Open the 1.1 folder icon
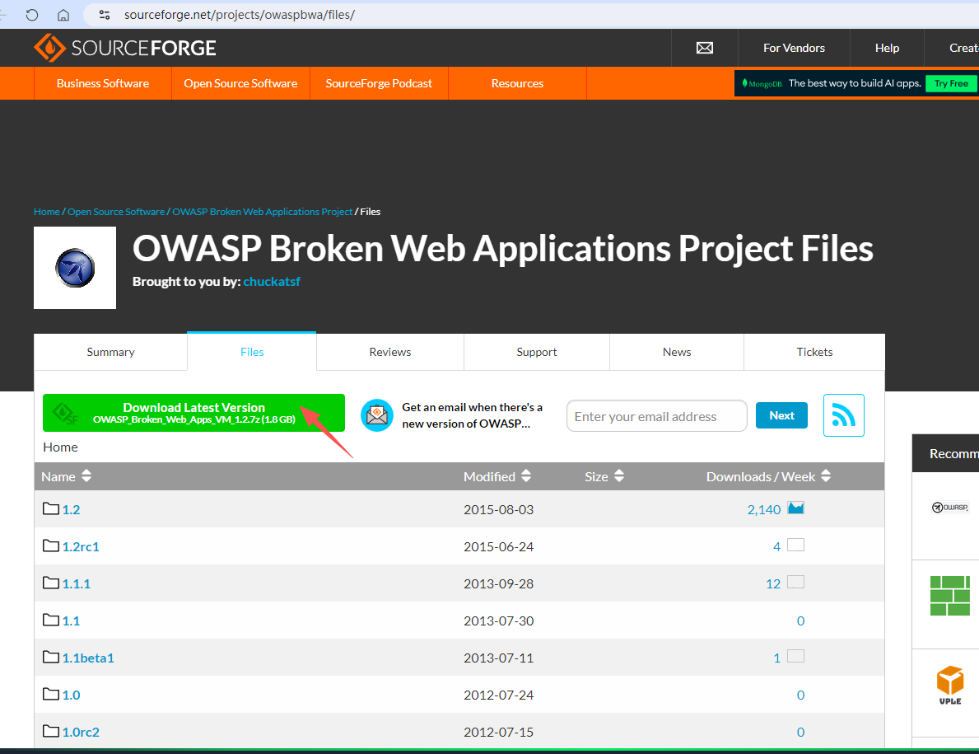 click(x=51, y=620)
